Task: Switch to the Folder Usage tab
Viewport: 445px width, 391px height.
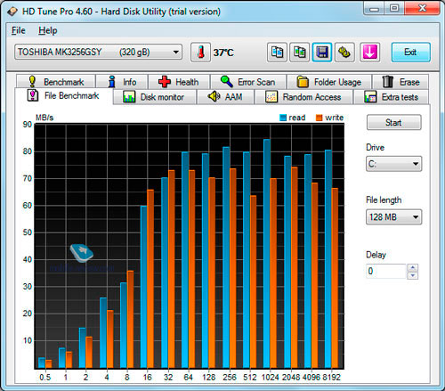Action: [x=329, y=82]
